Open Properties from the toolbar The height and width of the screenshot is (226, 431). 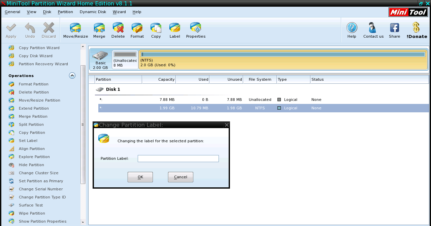point(196,28)
